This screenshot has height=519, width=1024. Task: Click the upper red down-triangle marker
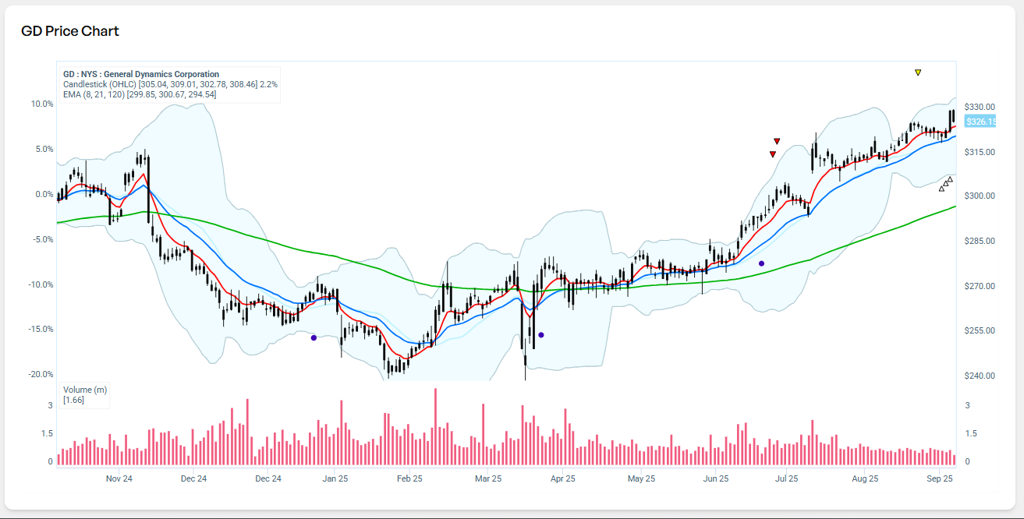point(777,141)
